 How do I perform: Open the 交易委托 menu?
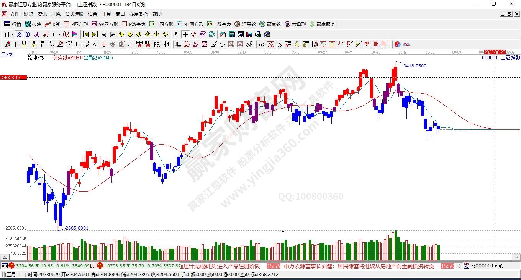[x=138, y=14]
